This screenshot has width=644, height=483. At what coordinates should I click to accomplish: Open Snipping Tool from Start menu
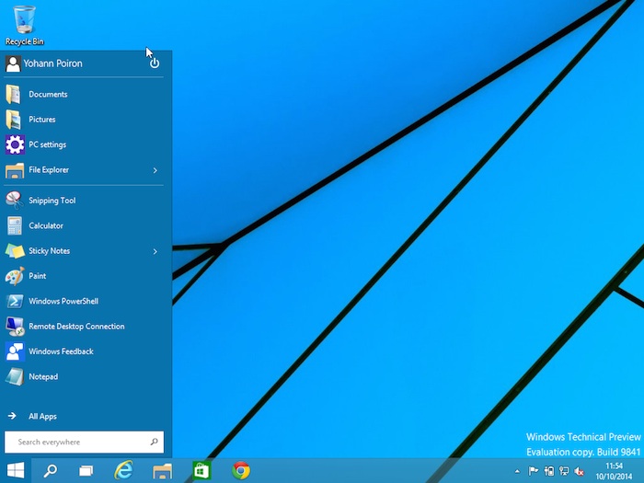(52, 201)
